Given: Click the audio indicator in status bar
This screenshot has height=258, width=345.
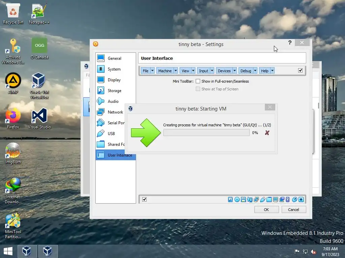Looking at the screenshot, I should [250, 200].
